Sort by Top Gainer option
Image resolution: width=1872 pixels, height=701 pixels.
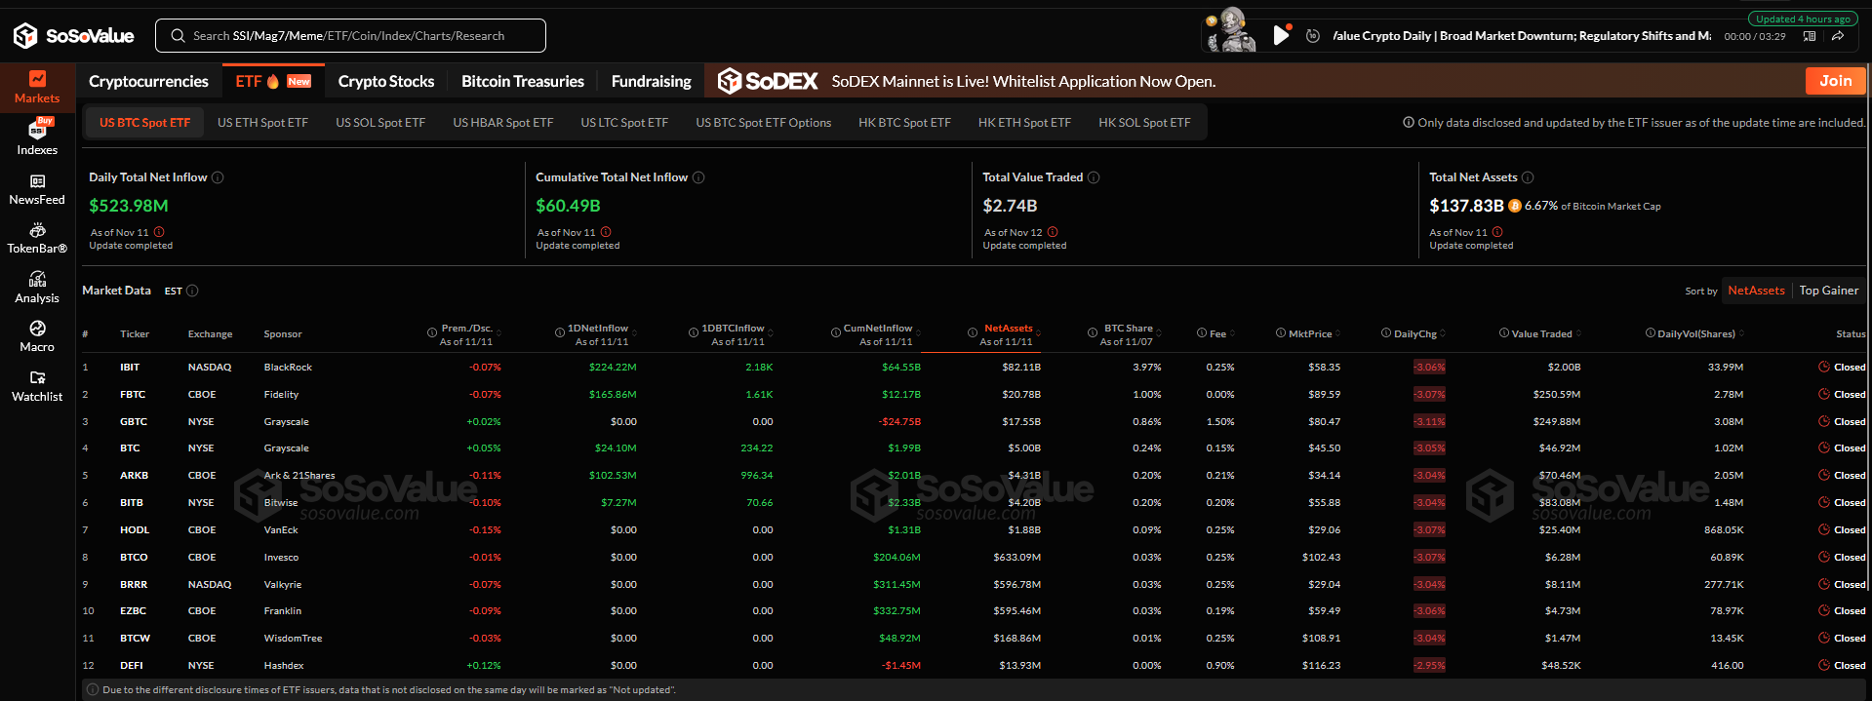(x=1828, y=291)
